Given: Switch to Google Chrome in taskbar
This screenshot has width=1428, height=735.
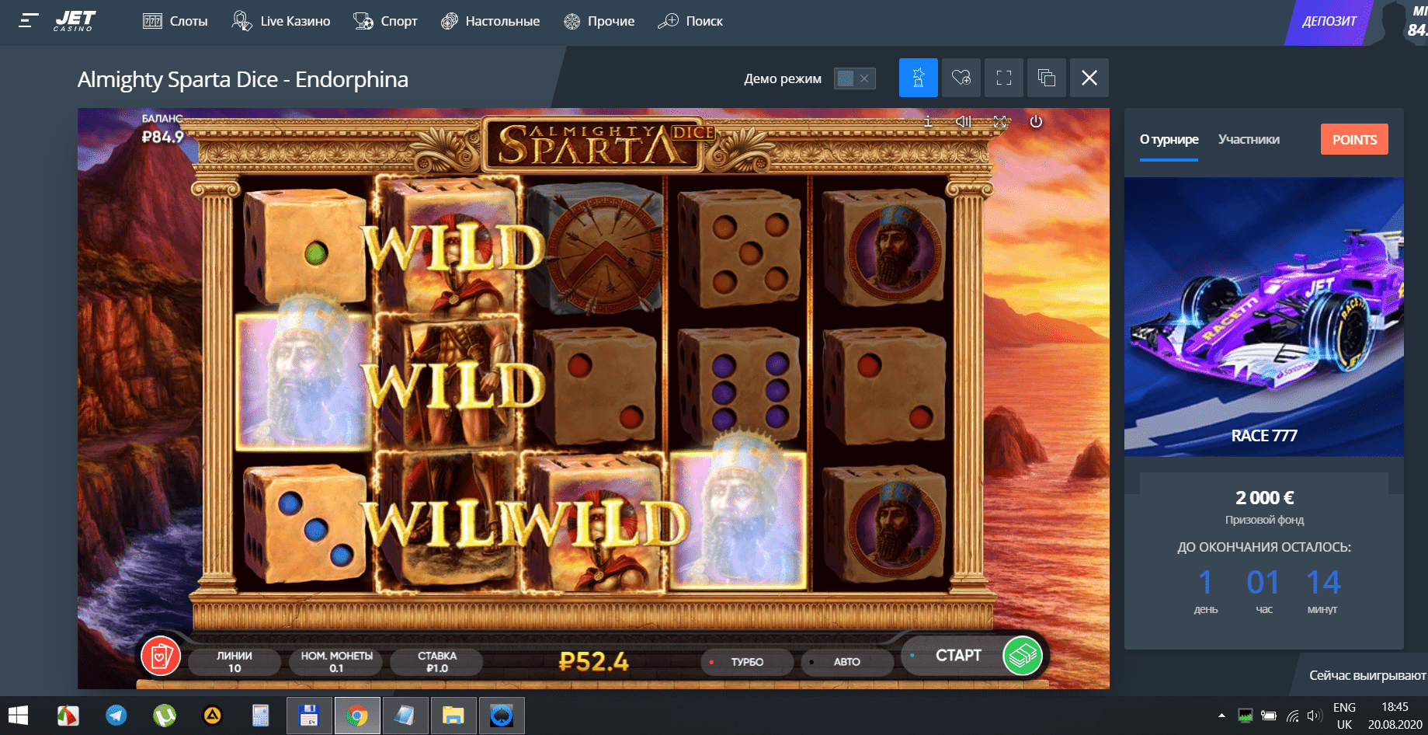Looking at the screenshot, I should [x=357, y=716].
